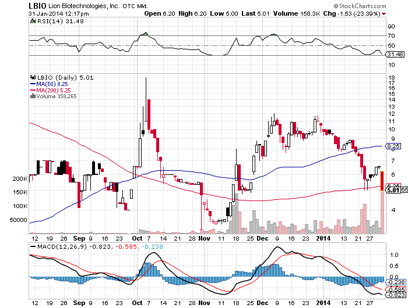Click the Lion Biotechnologies, Inc. company name
This screenshot has width=408, height=308.
(x=85, y=6)
